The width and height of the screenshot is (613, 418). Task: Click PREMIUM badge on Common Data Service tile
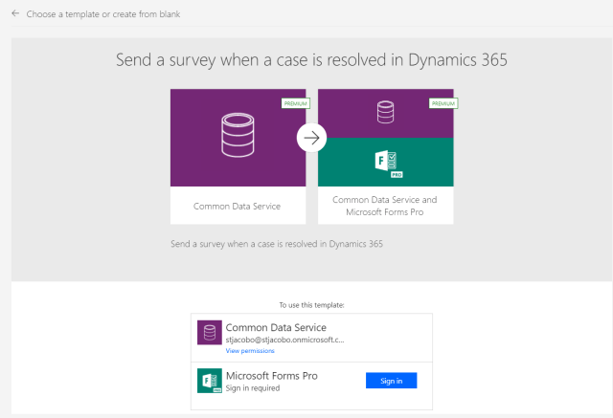tap(294, 103)
